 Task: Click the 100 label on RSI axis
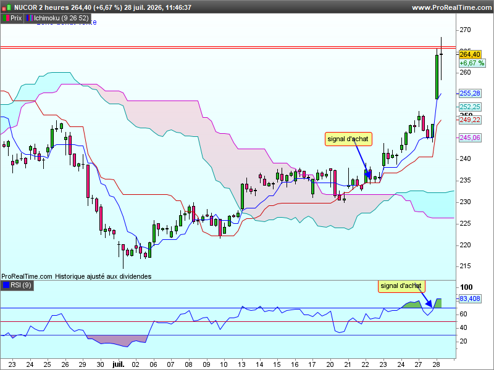466,287
